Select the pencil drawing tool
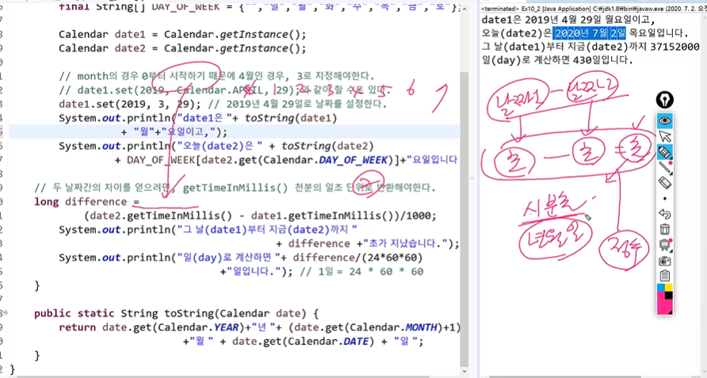This screenshot has height=378, width=707. click(665, 167)
